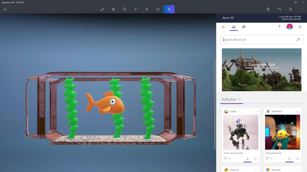
Task: Open the 3D objects tool
Action: pos(114,9)
